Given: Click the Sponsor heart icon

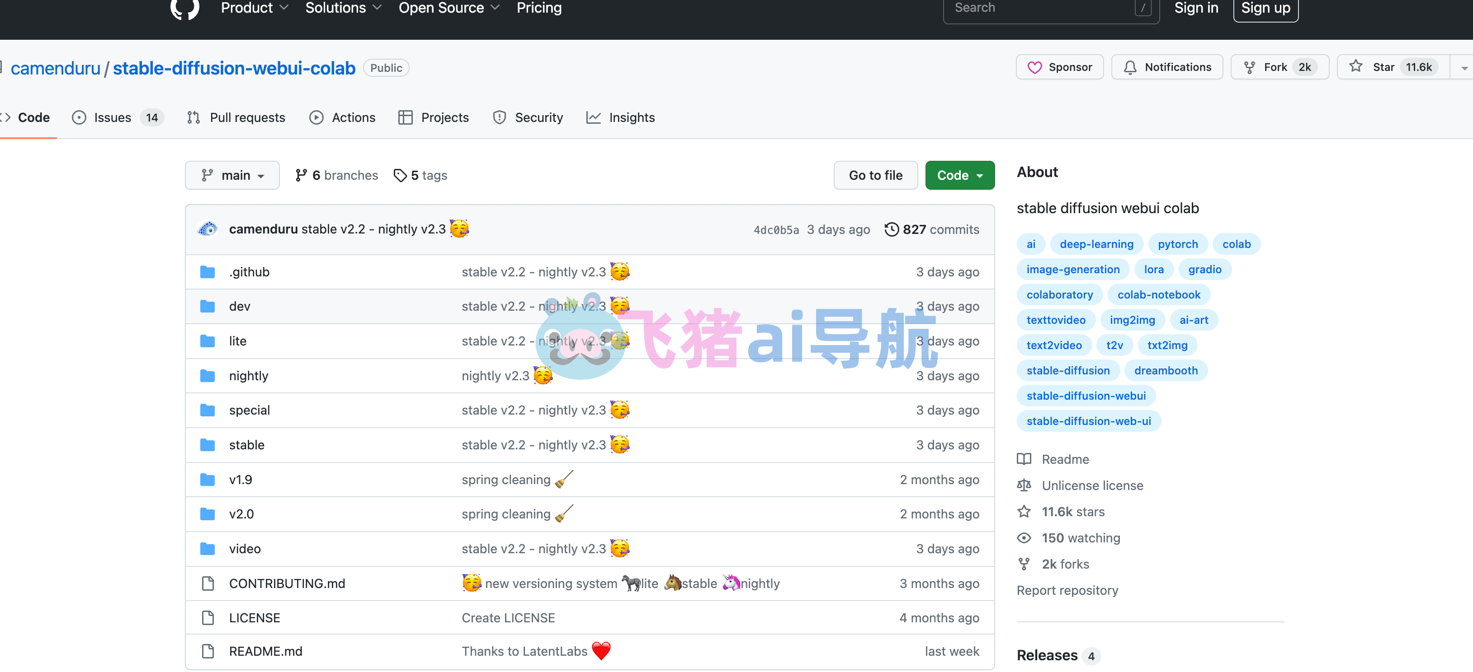Looking at the screenshot, I should pyautogui.click(x=1034, y=67).
